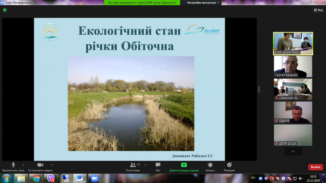Viewport: 326px width, 183px height.
Task: Select the ДЕПР ДОДА participant thumbnail
Action: (x=293, y=135)
